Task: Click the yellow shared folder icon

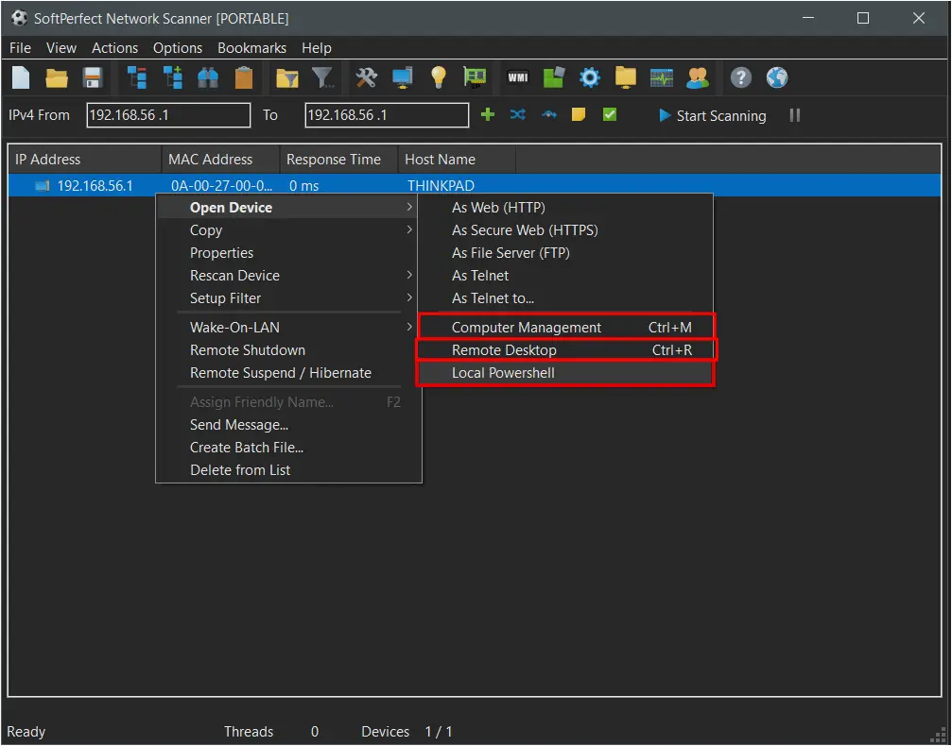Action: click(625, 77)
